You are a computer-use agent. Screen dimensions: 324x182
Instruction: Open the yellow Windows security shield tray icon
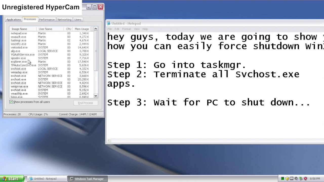point(287,179)
